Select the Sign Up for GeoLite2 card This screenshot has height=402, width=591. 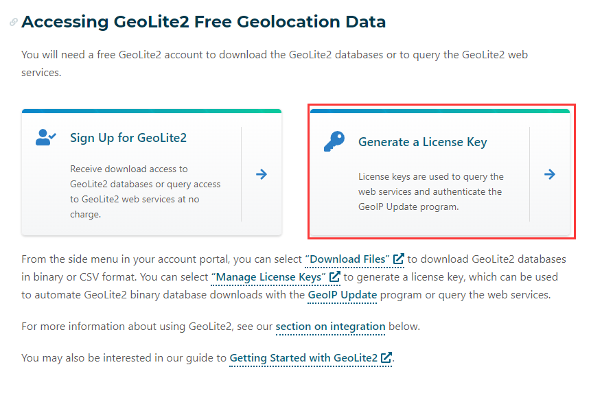tap(152, 172)
